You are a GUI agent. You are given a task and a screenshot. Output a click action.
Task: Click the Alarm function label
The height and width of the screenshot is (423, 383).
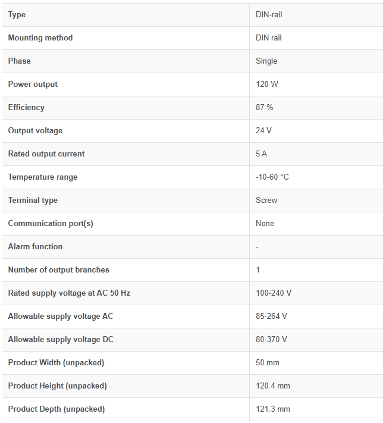35,246
